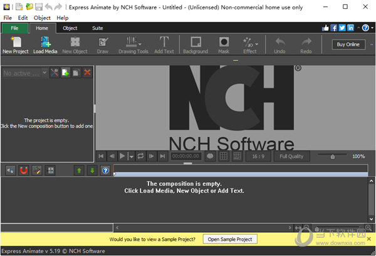376x256 pixels.
Task: Toggle the red magnet snapping icon
Action: point(24,170)
